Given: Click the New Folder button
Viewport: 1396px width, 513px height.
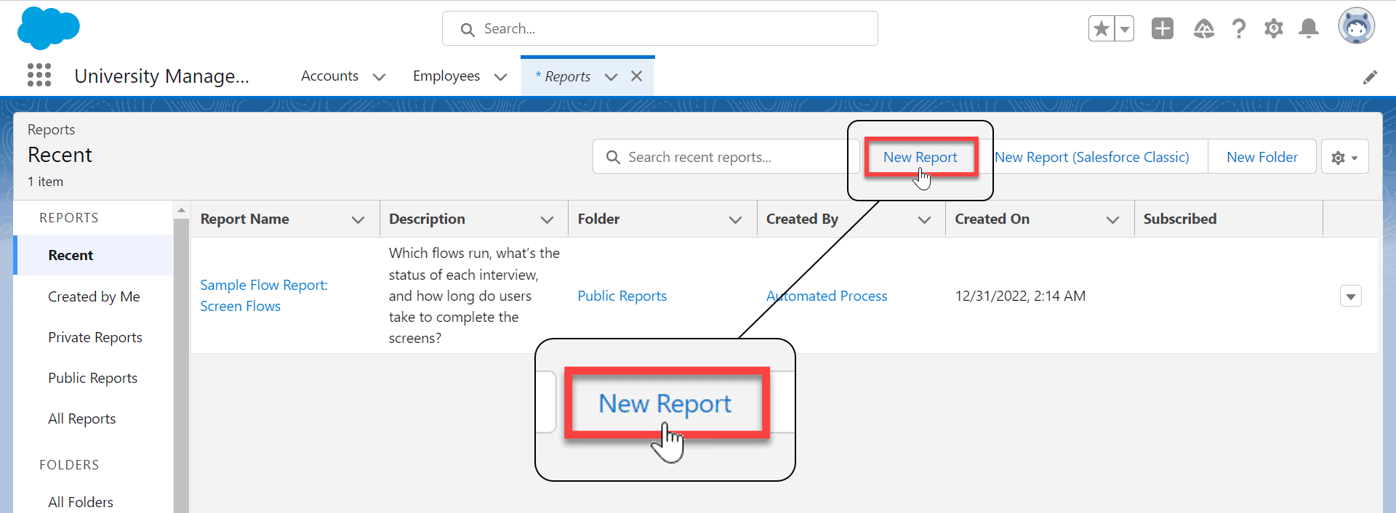Looking at the screenshot, I should (x=1262, y=157).
